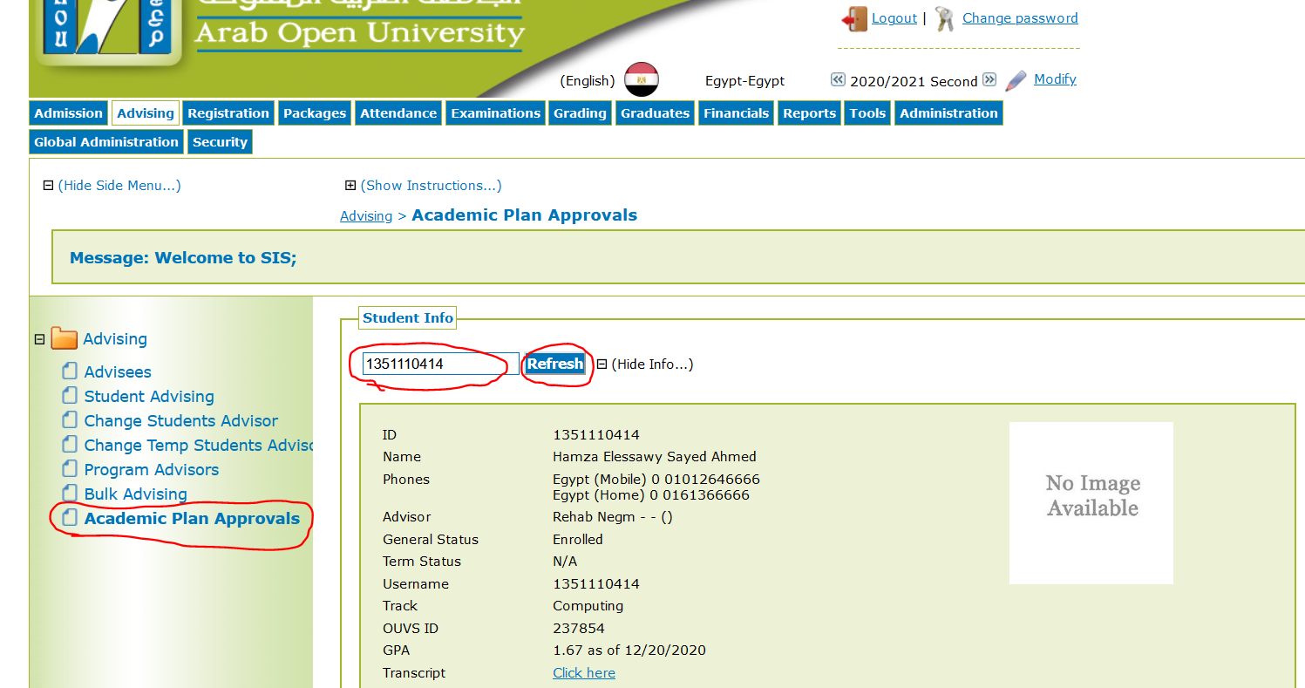This screenshot has height=688, width=1305.
Task: Open the Tools tab
Action: tap(867, 113)
